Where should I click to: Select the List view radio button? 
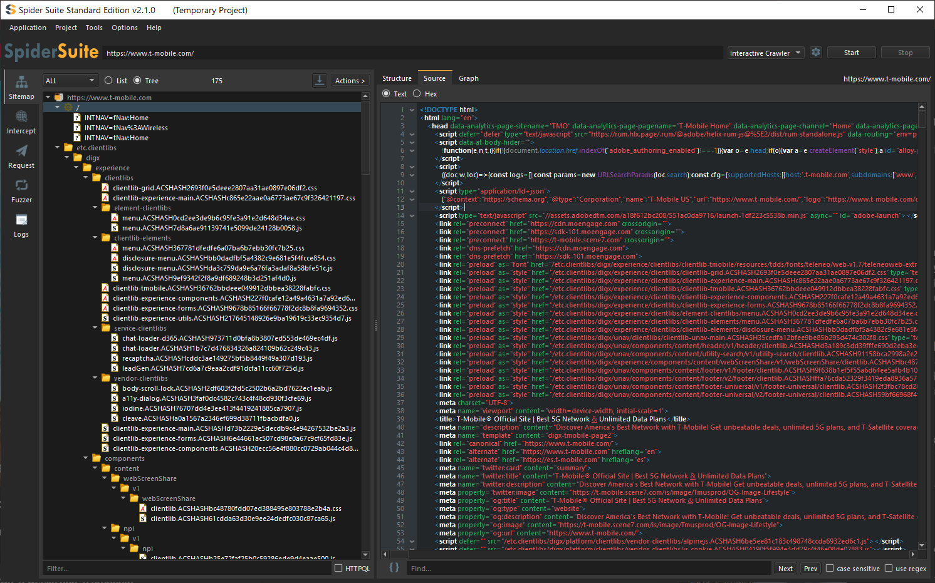click(x=108, y=80)
